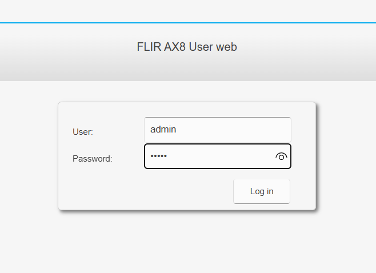This screenshot has height=273, width=376.
Task: Place cursor on the masked password dots
Action: [158, 156]
